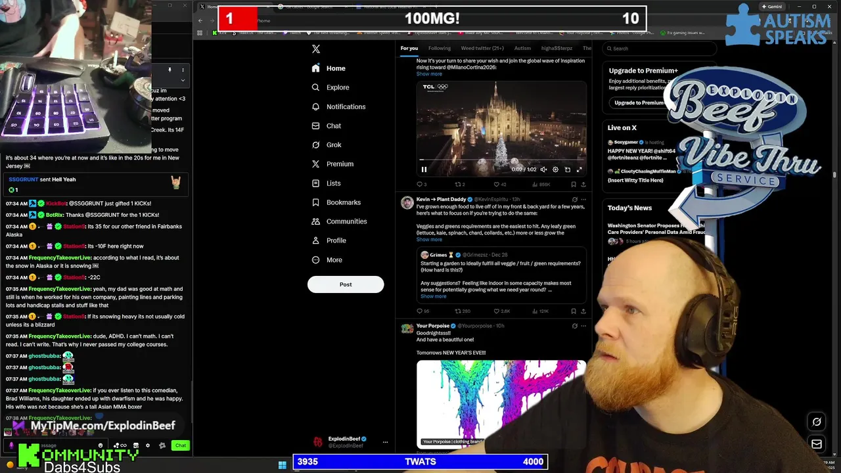The height and width of the screenshot is (473, 841).
Task: Open Grok from the sidebar
Action: click(327, 145)
